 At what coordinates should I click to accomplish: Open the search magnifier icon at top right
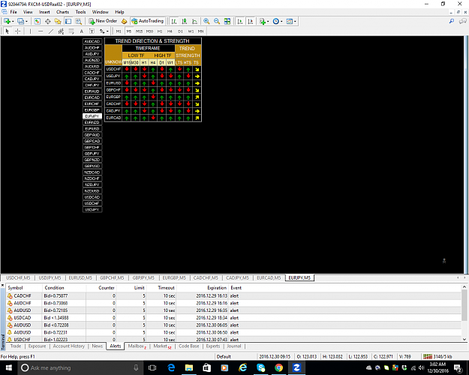[x=452, y=21]
